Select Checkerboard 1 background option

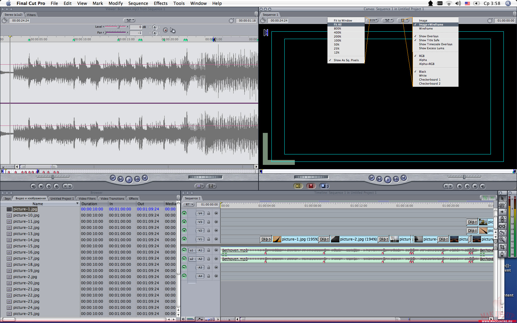point(430,80)
